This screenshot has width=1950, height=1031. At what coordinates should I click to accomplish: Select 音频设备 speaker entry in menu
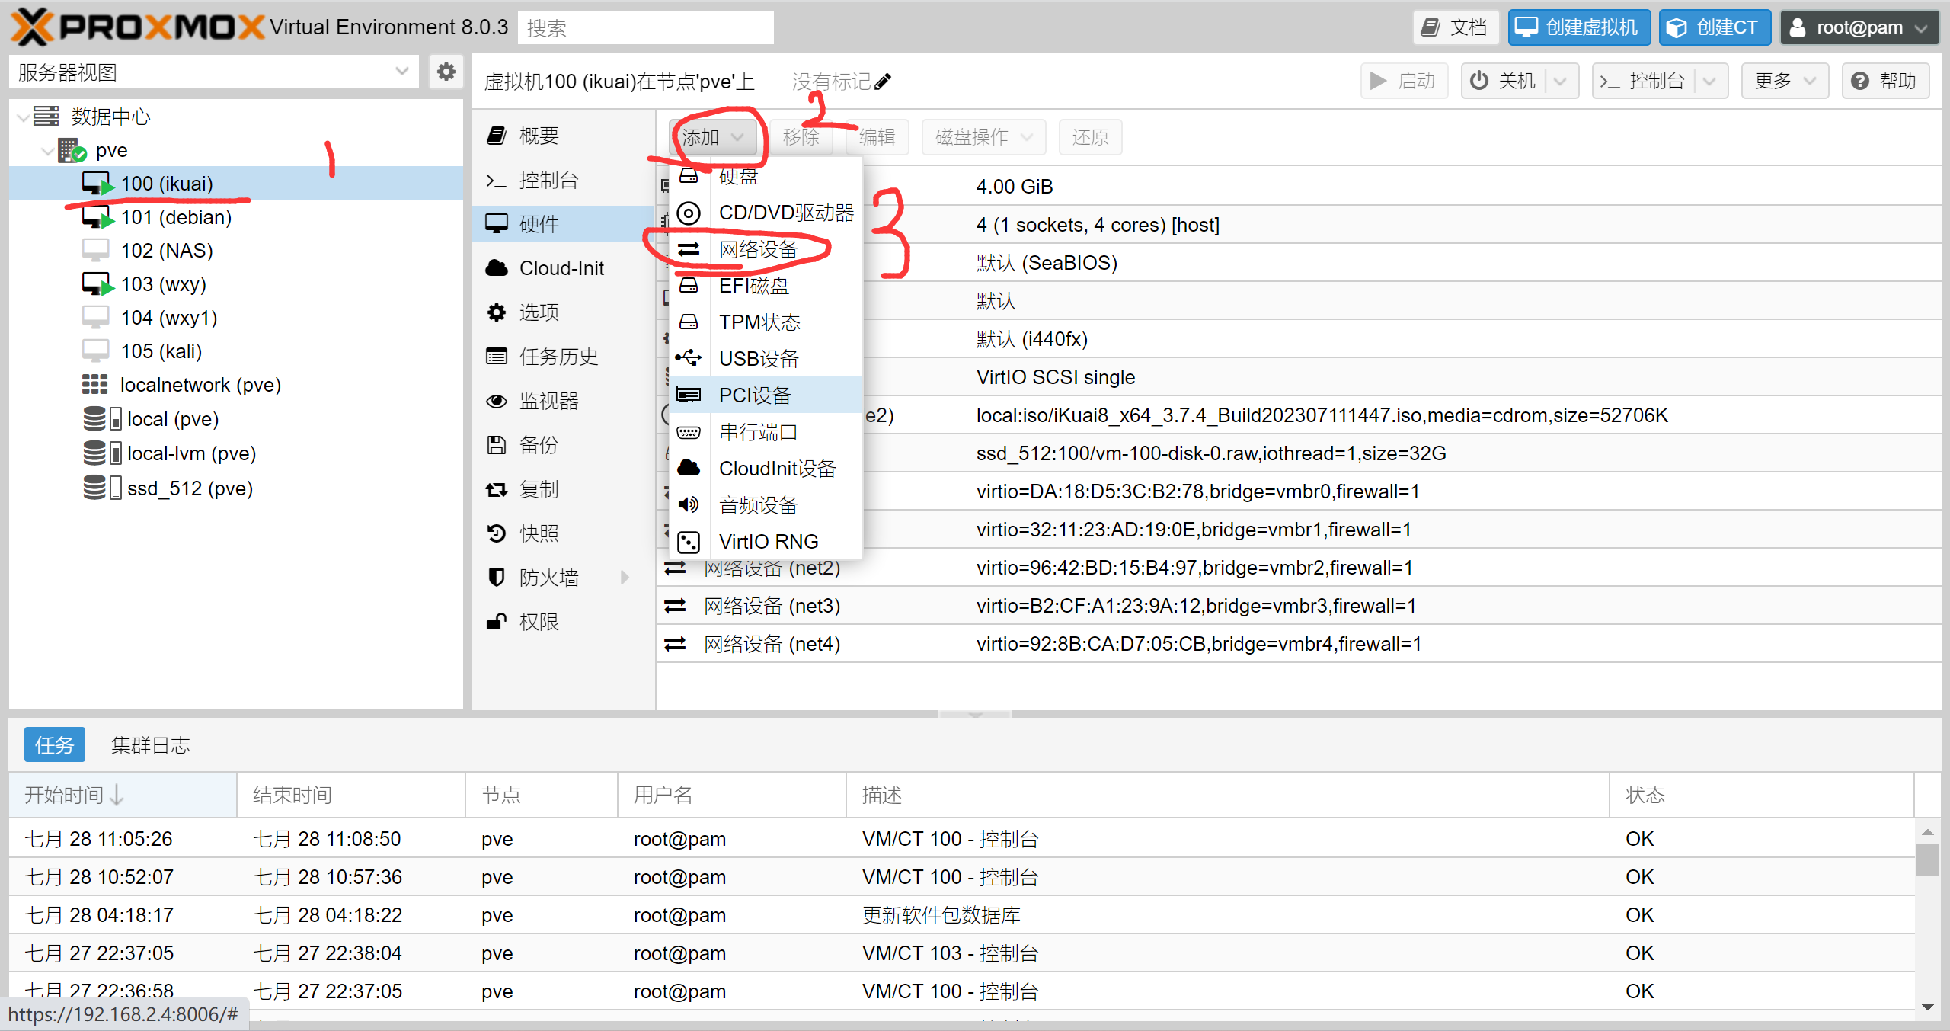click(x=758, y=504)
